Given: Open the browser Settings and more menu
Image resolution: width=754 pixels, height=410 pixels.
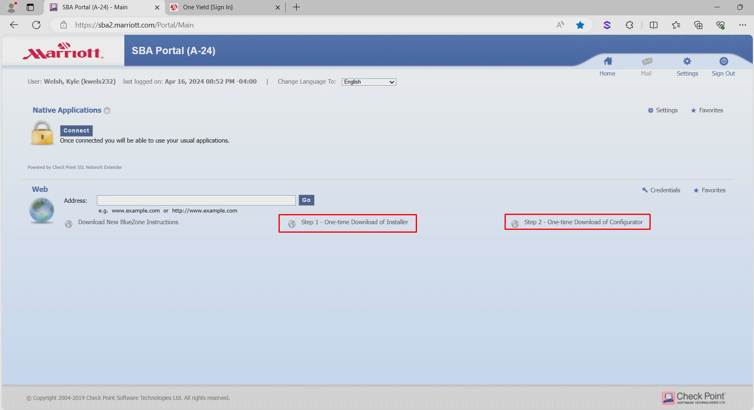Looking at the screenshot, I should coord(743,25).
